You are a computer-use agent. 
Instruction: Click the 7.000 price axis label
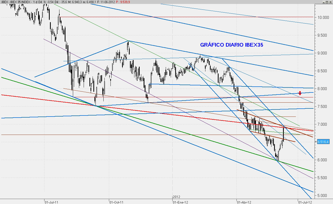(323, 124)
